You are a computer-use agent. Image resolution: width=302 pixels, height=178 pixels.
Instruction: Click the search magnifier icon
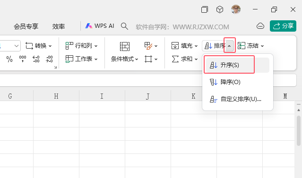[x=124, y=26]
